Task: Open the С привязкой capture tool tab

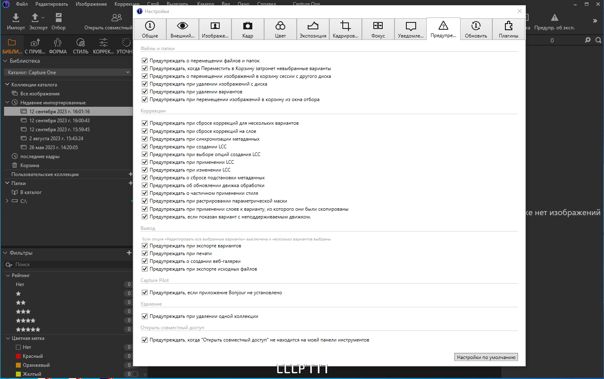Action: click(35, 45)
